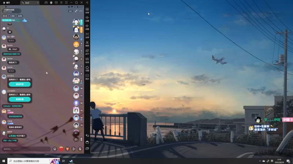
Task: Click the pill button beside the shrink icon
Action: [70, 11]
